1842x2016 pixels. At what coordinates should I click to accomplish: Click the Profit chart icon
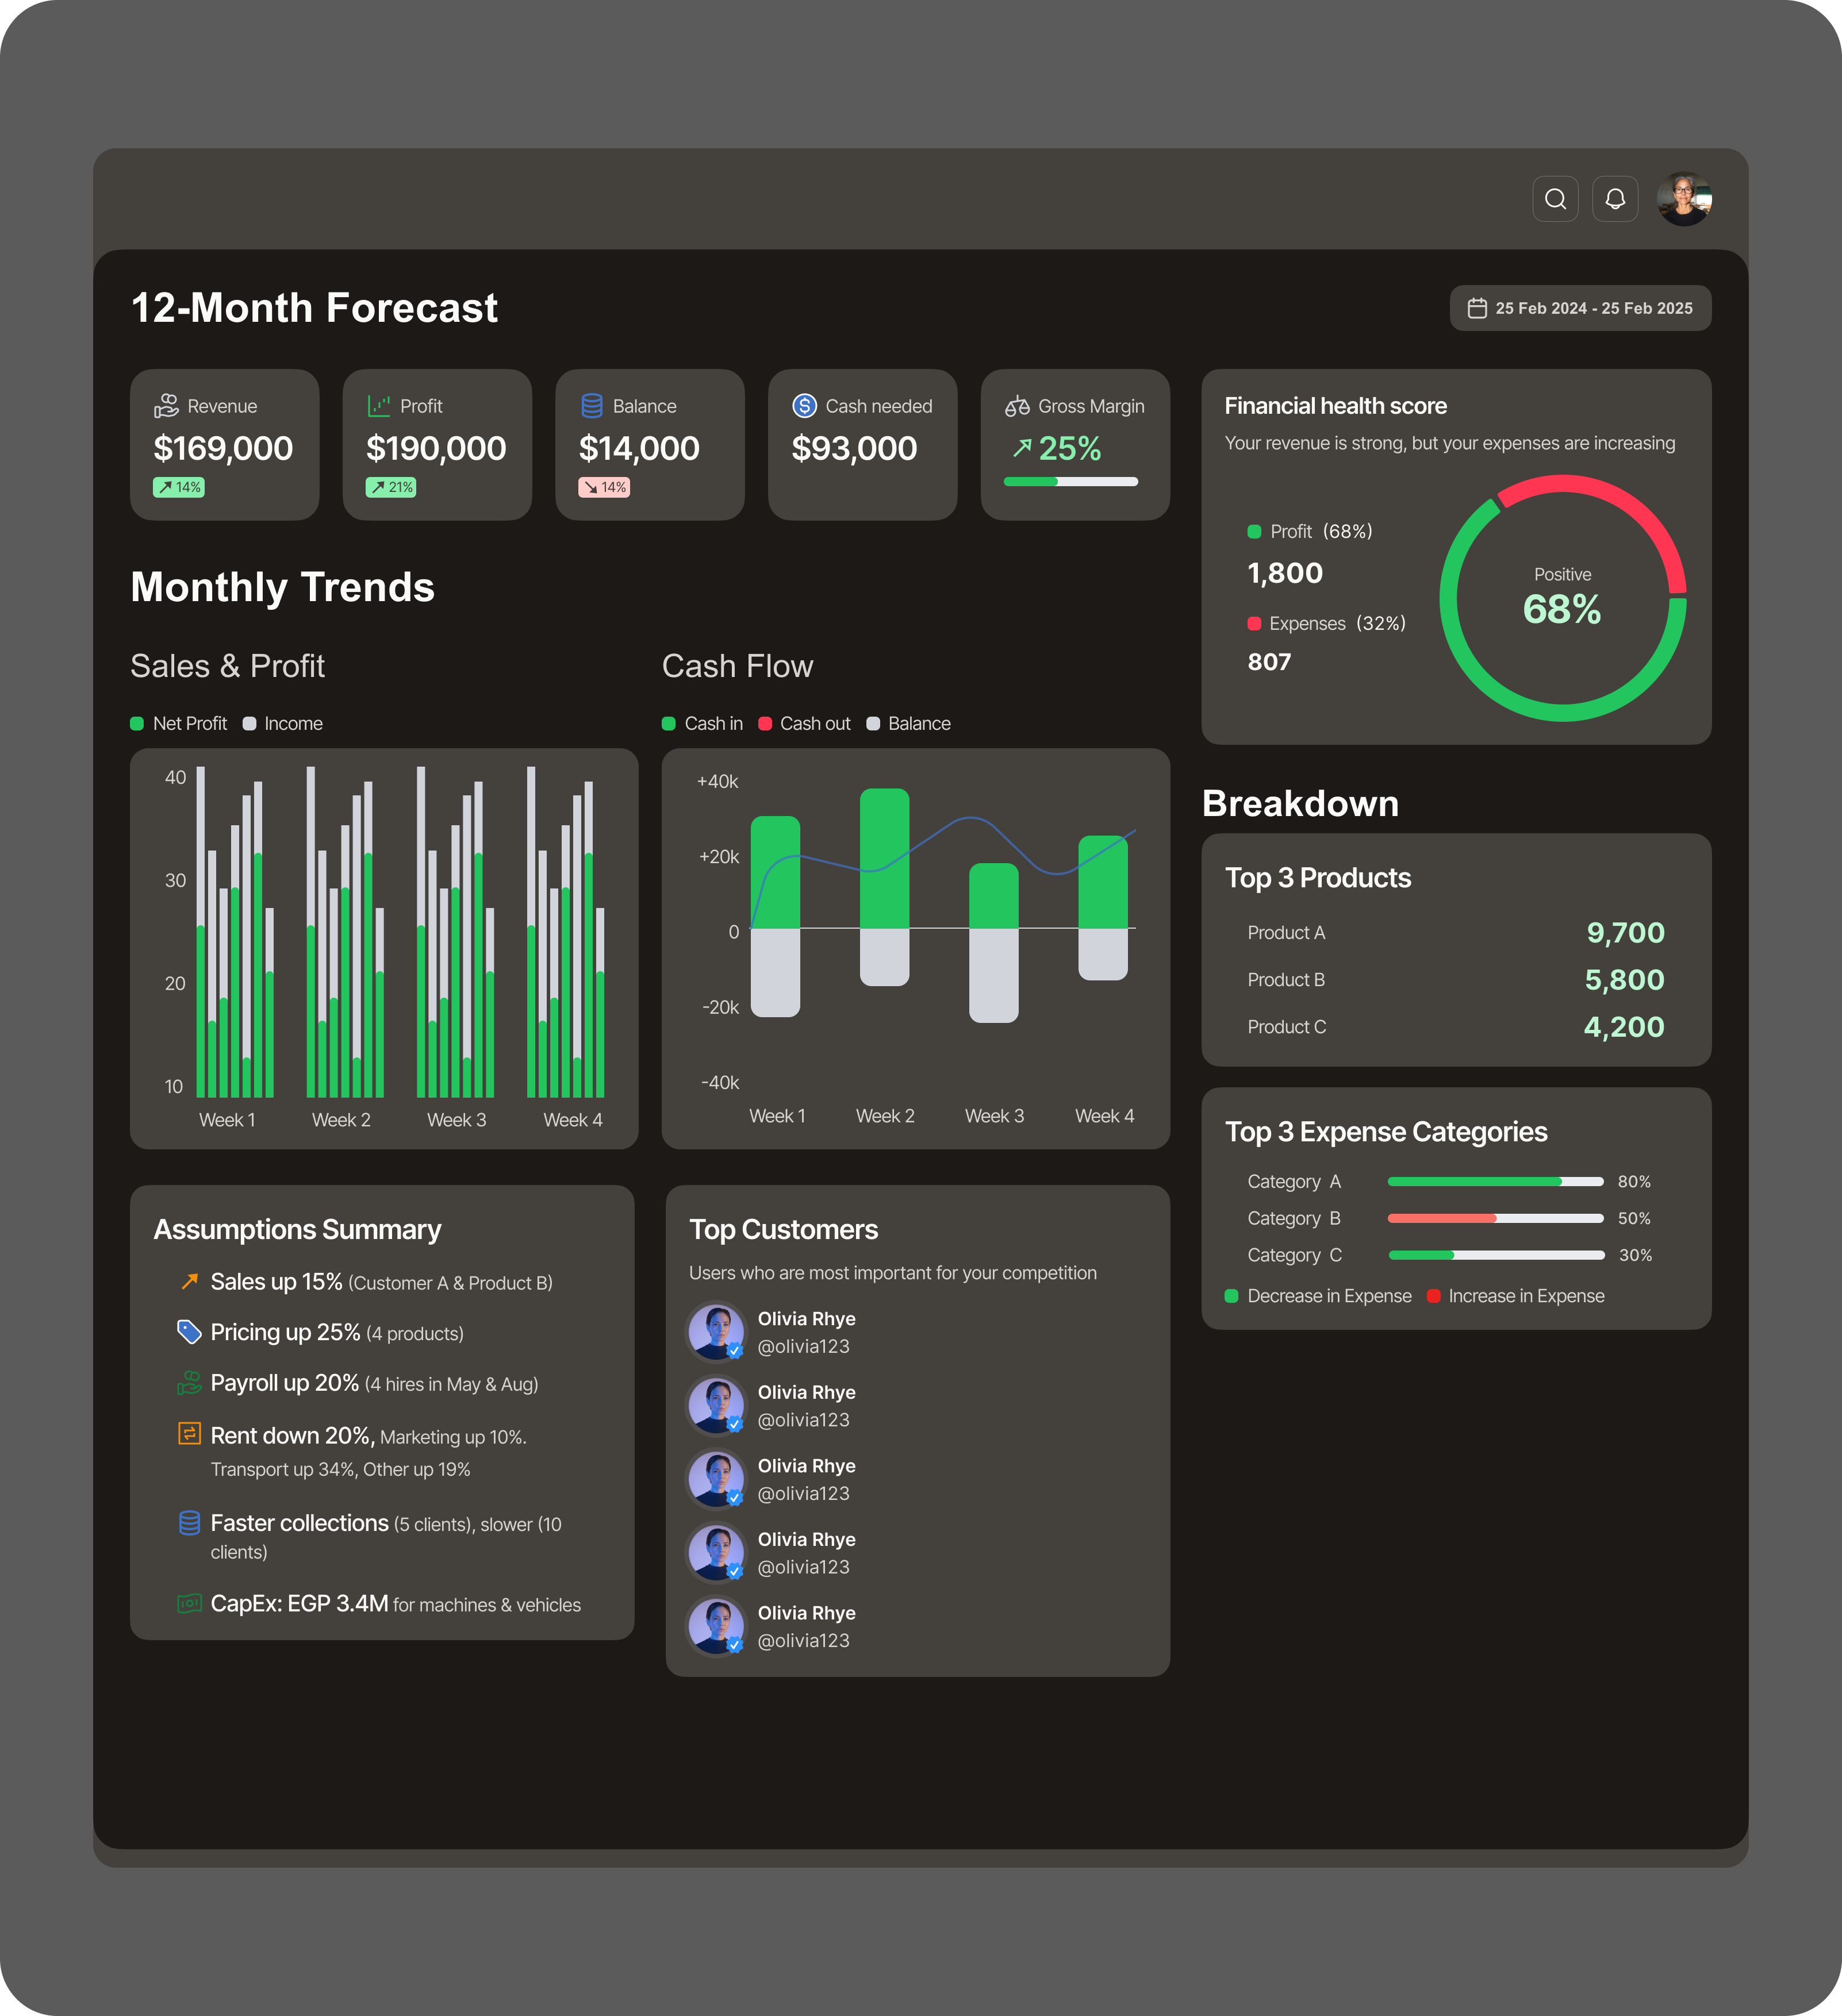[379, 406]
